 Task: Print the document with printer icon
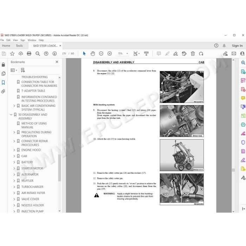coord(29,54)
